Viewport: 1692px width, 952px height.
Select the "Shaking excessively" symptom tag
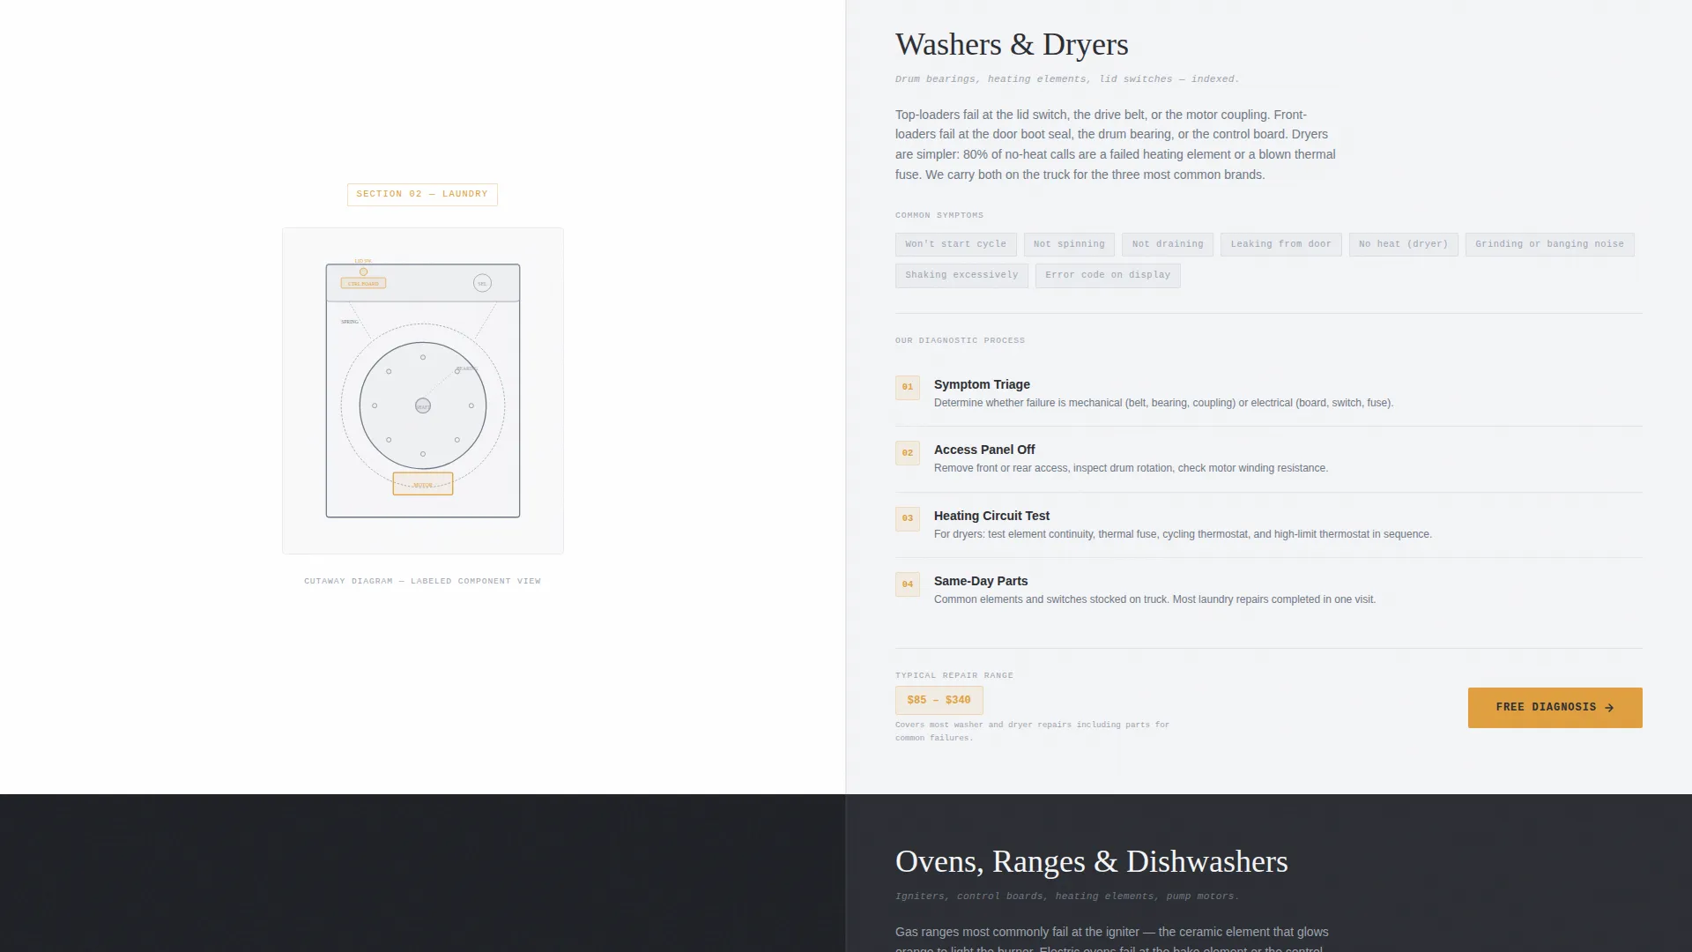961,275
